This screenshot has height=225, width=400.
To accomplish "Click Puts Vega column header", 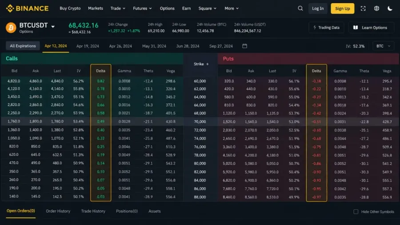I will 387,71.
